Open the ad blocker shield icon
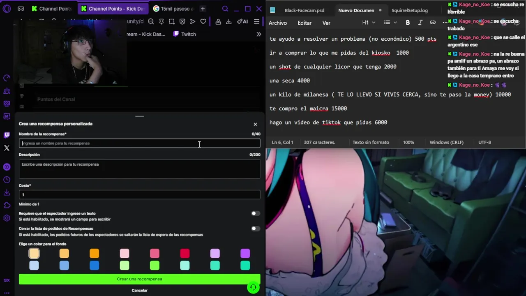The image size is (526, 296). point(182,21)
